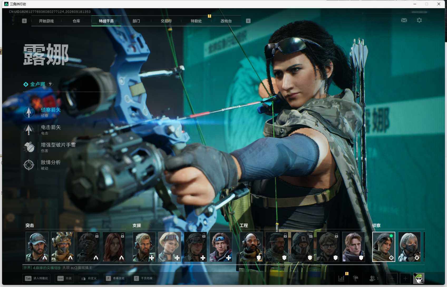Click the 侦察 category heading

click(376, 225)
